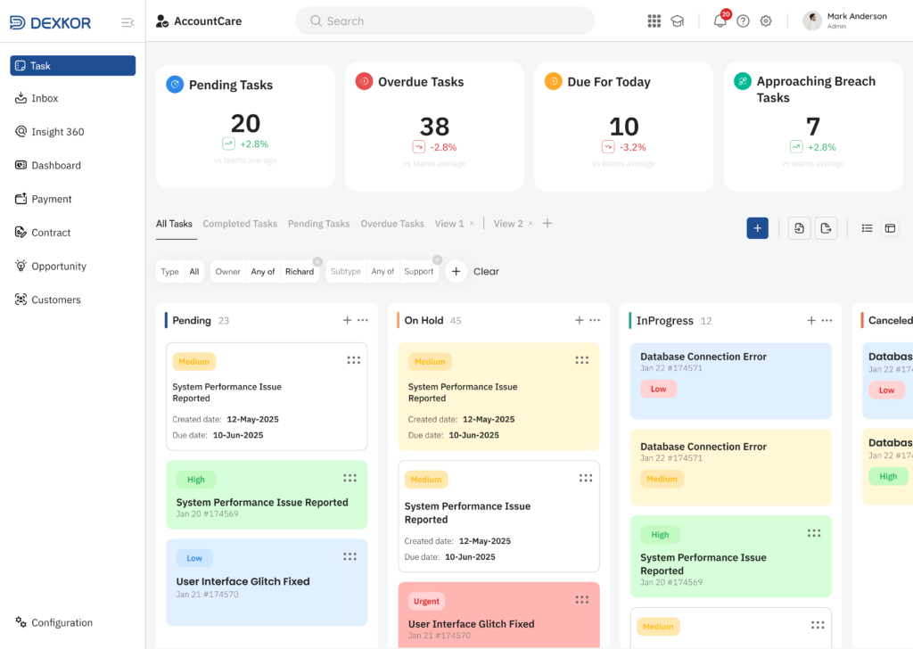Click the blue add task plus button
913x649 pixels.
click(757, 228)
